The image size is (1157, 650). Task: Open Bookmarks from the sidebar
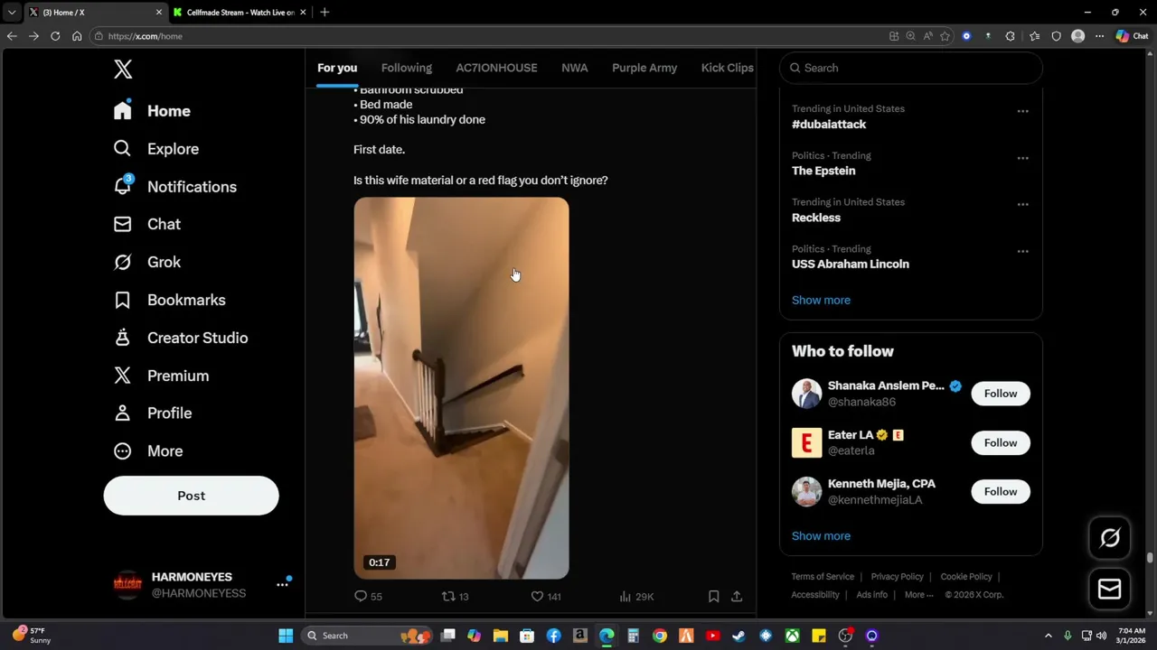pyautogui.click(x=169, y=300)
